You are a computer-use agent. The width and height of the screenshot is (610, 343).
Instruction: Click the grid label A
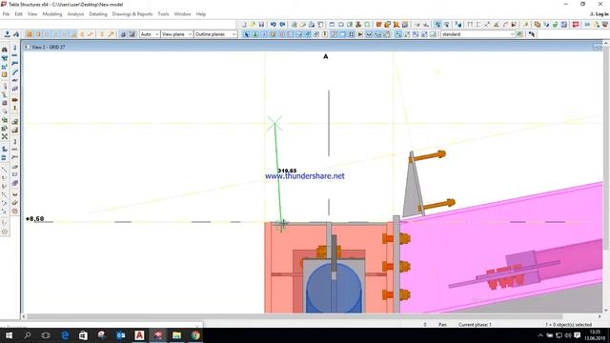click(x=326, y=57)
